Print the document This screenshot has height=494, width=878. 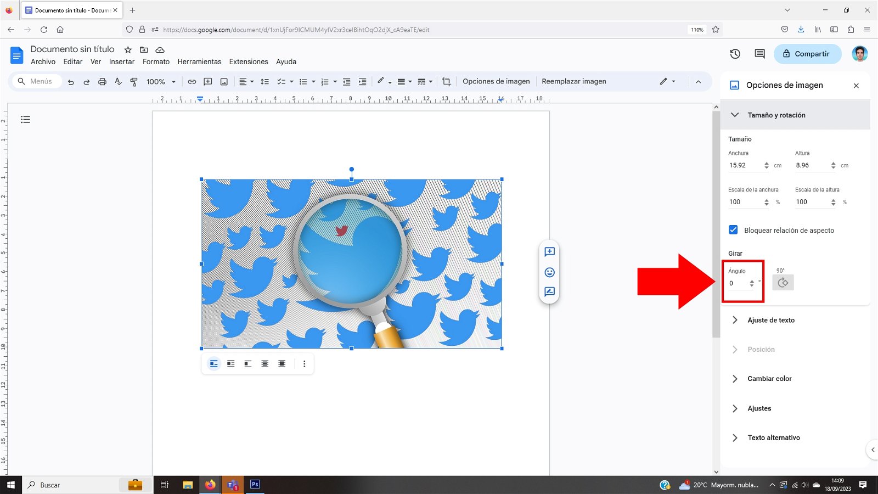(x=102, y=82)
